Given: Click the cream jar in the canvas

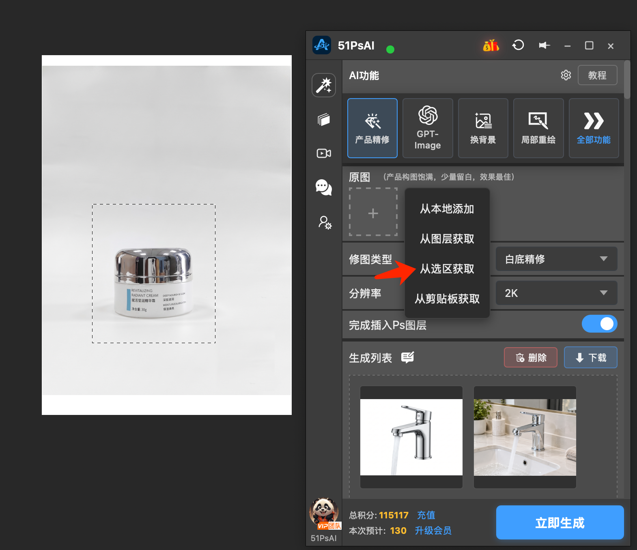Looking at the screenshot, I should tap(154, 282).
